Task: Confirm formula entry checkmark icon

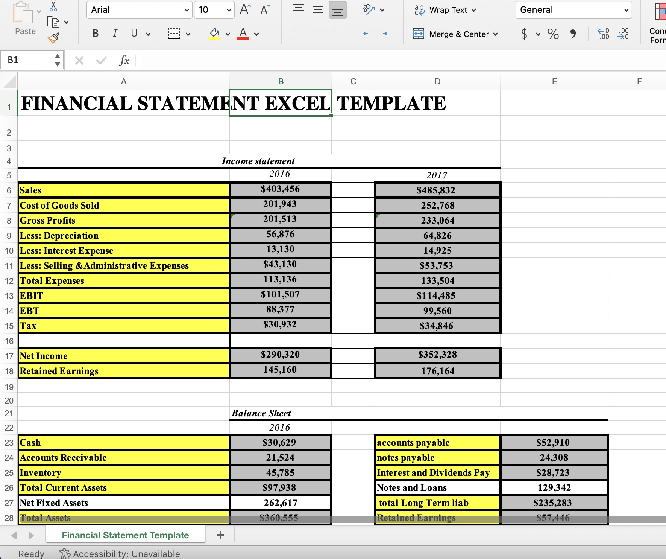Action: pyautogui.click(x=101, y=60)
